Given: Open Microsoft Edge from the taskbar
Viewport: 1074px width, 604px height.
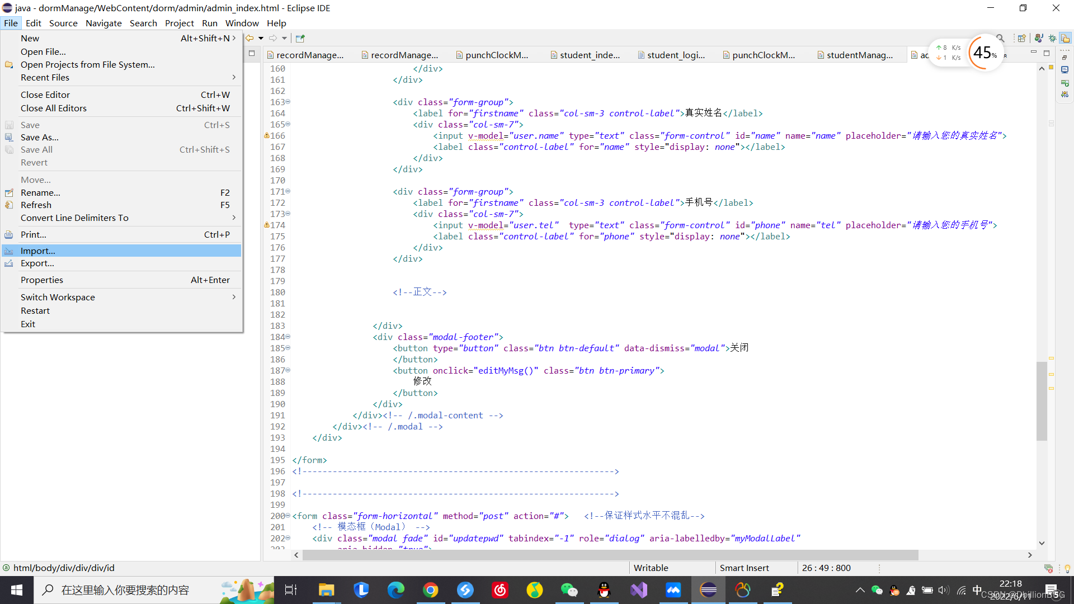Looking at the screenshot, I should 396,590.
